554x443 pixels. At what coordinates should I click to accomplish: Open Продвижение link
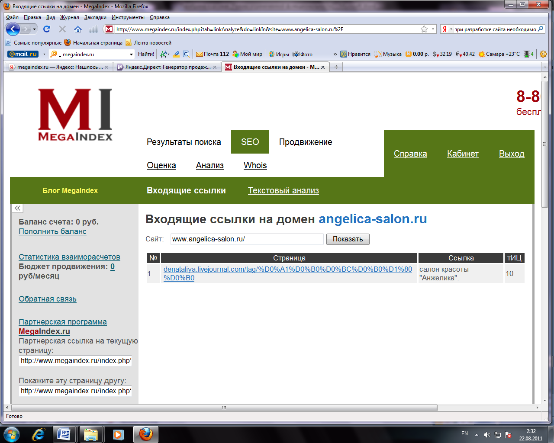tap(306, 142)
